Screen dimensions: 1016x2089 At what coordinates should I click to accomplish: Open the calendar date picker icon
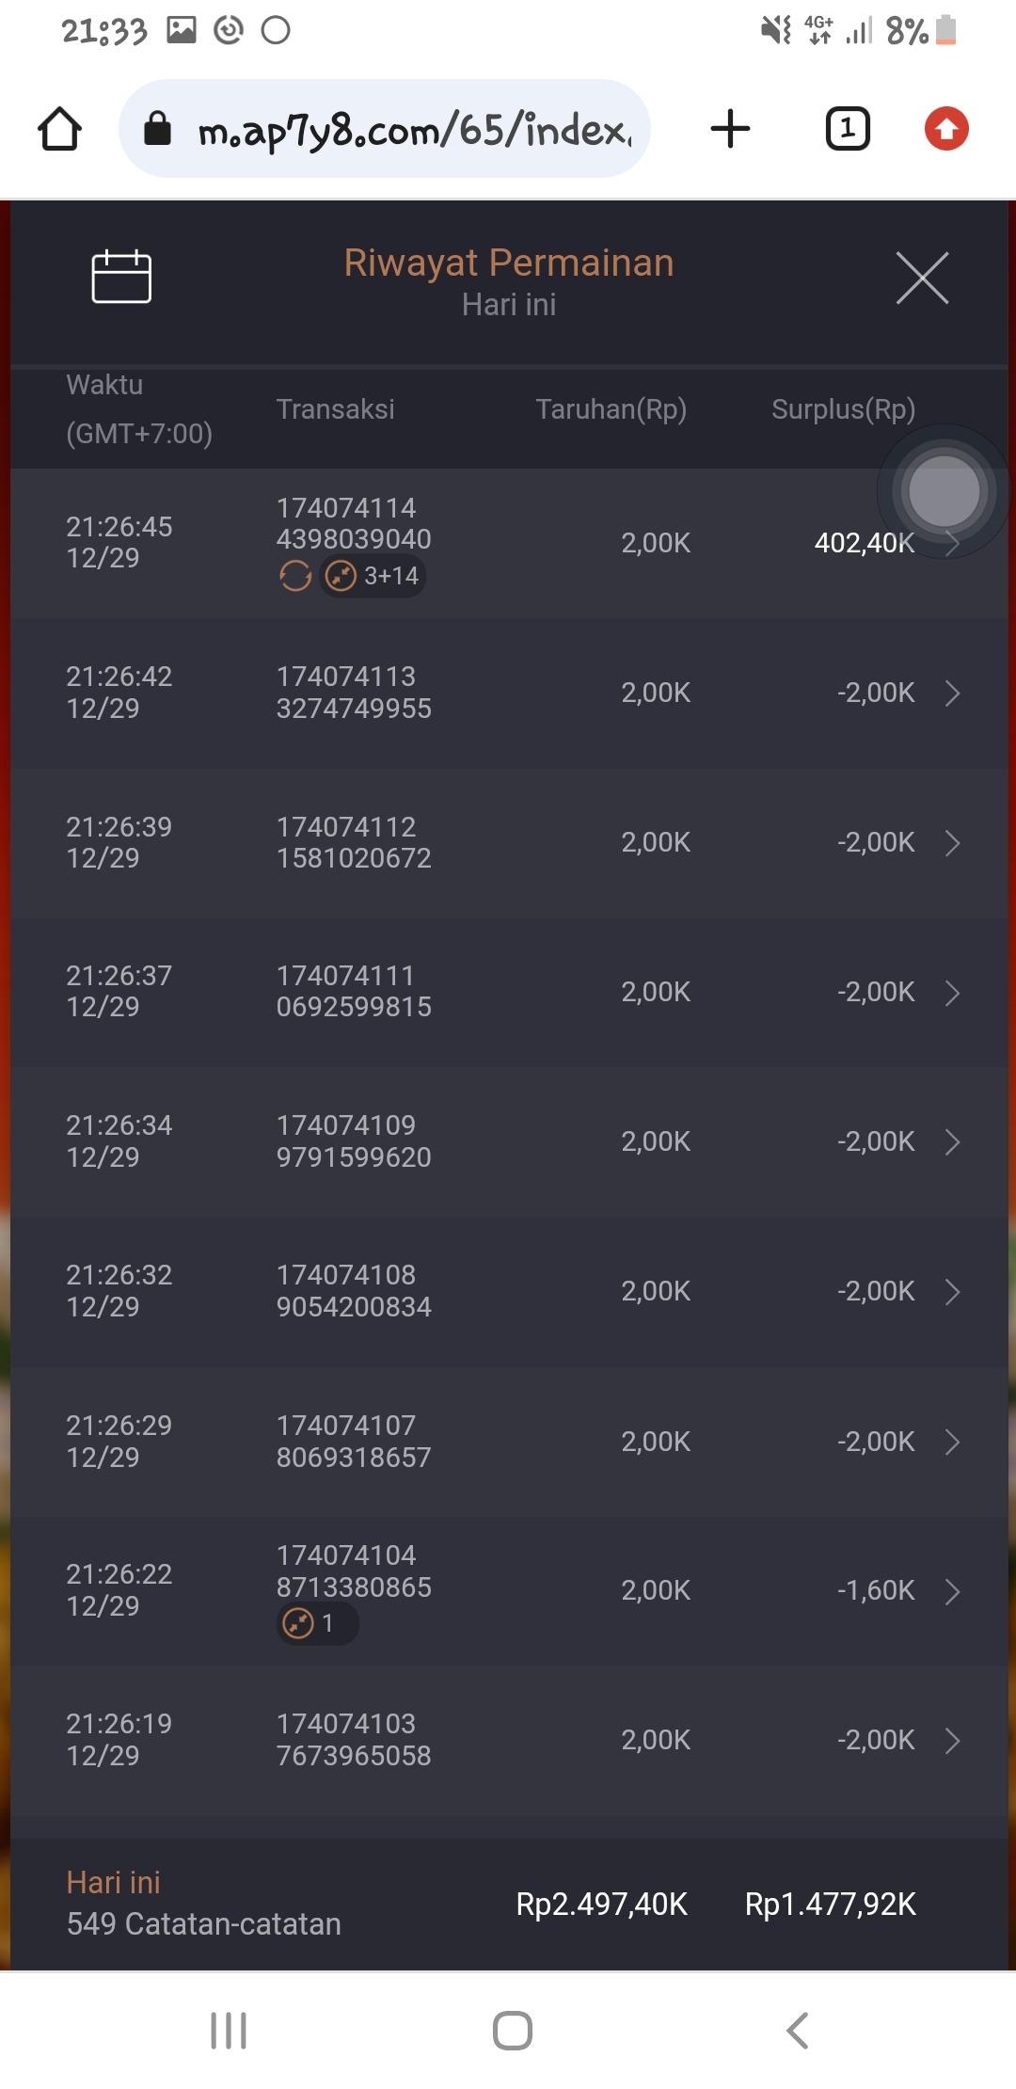click(121, 277)
